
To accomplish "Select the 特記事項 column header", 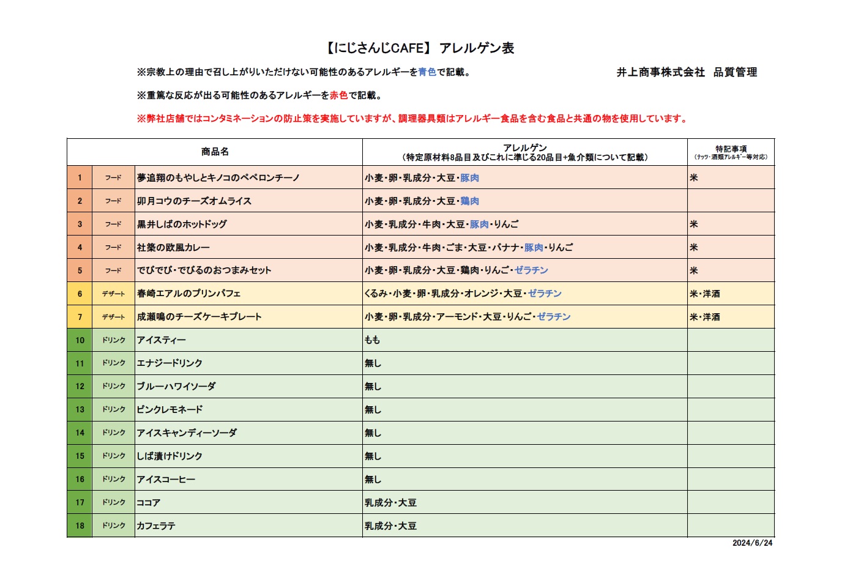I will pyautogui.click(x=731, y=152).
